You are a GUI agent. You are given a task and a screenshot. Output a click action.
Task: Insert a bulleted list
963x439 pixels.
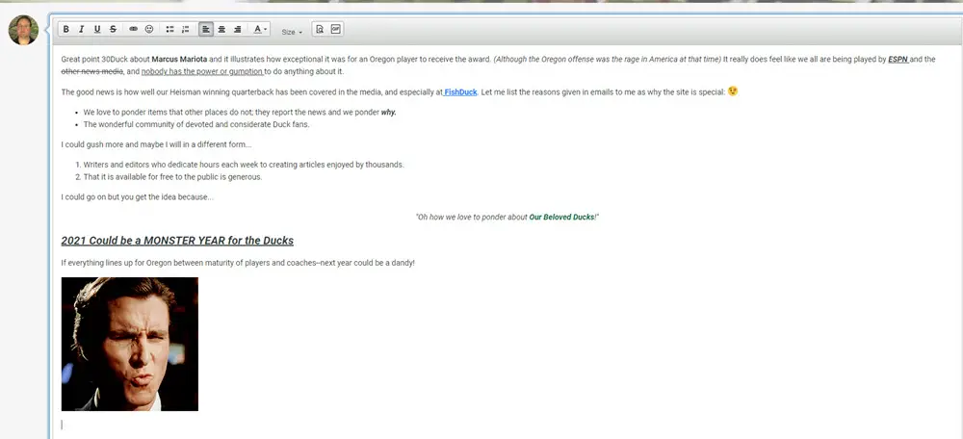pyautogui.click(x=170, y=30)
